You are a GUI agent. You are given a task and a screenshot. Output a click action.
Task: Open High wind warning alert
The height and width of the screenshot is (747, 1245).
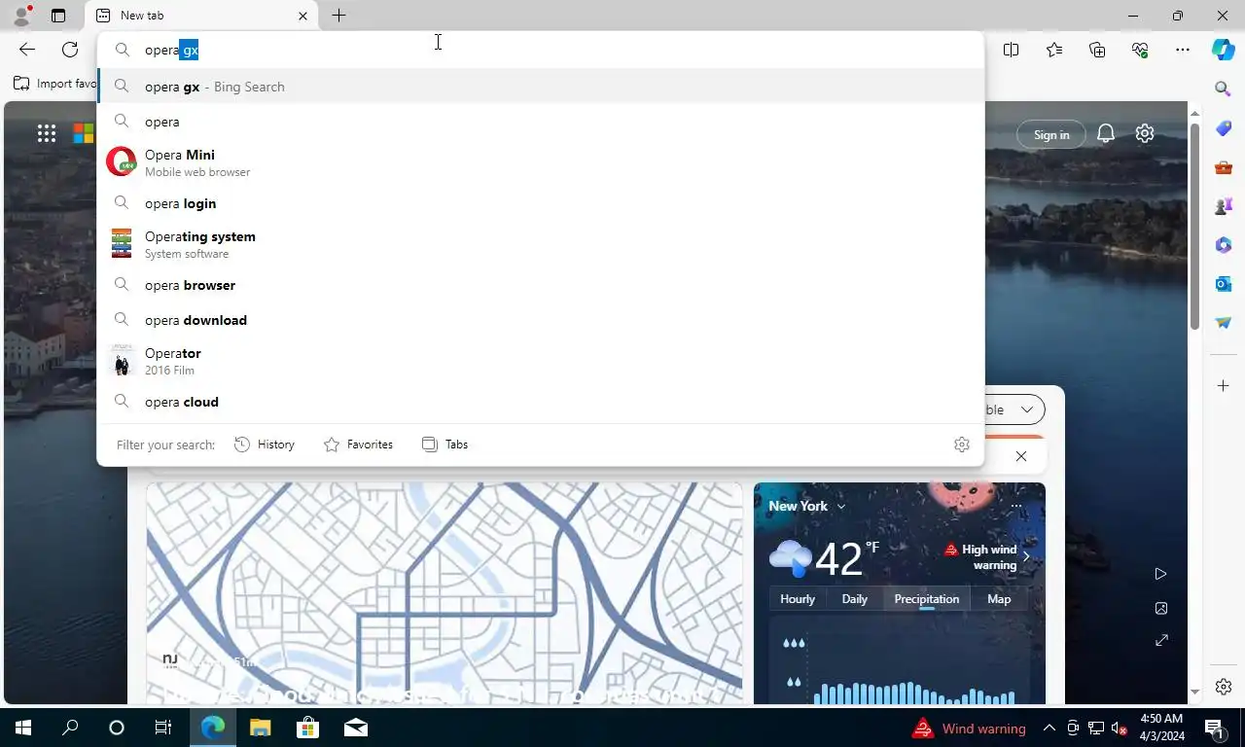pos(987,557)
